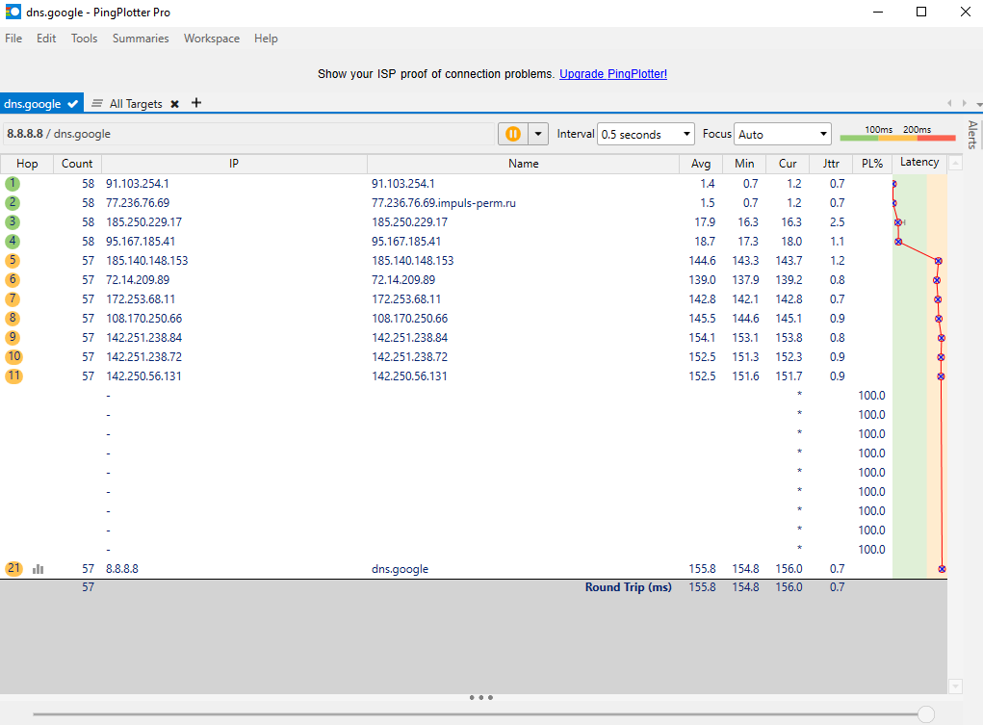Select the dns.google name in hop 21
This screenshot has width=983, height=725.
(400, 569)
